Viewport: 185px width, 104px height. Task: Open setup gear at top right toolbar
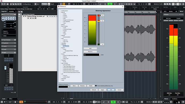point(183,4)
